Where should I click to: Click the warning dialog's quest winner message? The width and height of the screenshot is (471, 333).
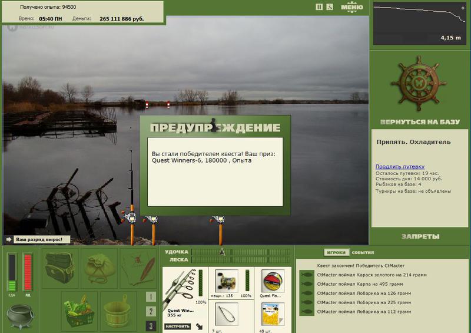(213, 157)
